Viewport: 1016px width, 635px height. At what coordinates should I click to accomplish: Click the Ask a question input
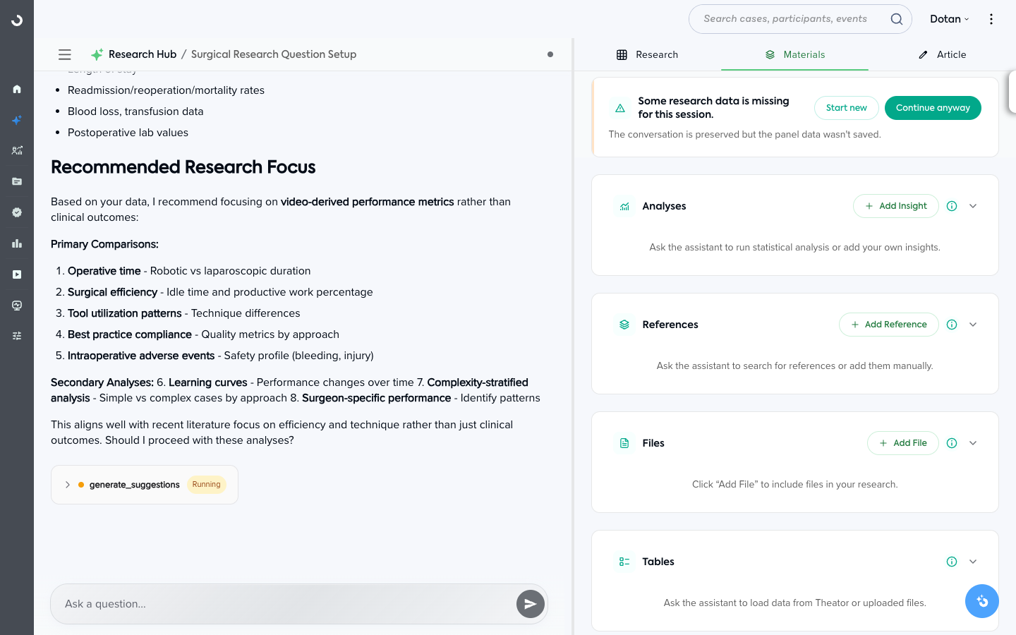pyautogui.click(x=299, y=604)
